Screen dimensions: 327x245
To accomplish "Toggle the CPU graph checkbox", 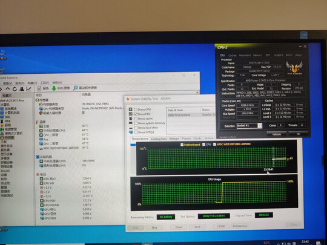I will coord(203,145).
